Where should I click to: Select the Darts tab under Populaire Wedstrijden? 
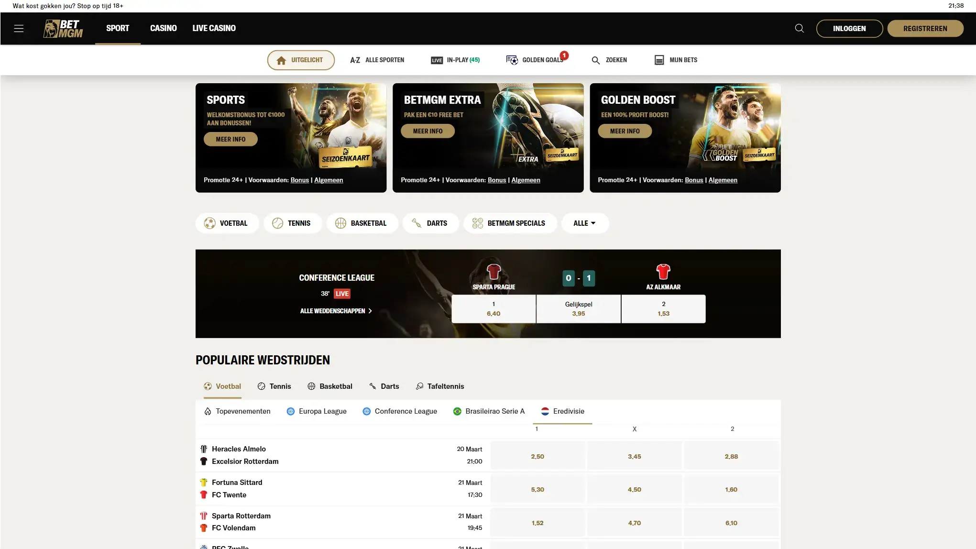[384, 386]
